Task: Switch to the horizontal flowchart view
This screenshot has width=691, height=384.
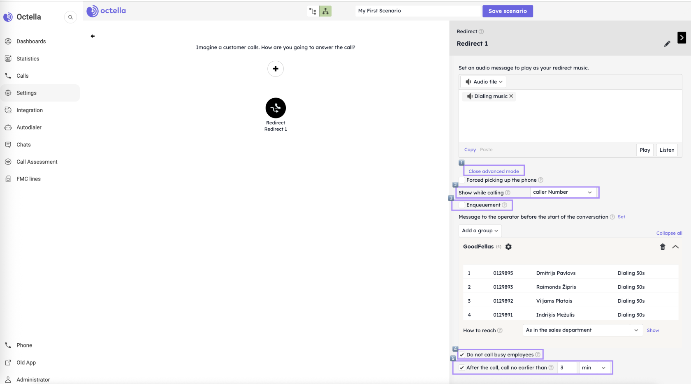Action: tap(312, 11)
